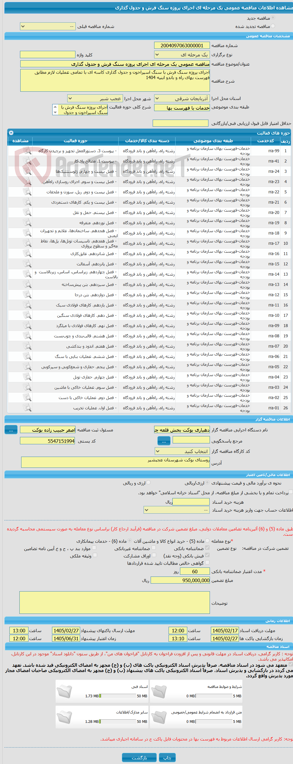This screenshot has width=293, height=764.
Task: Open view icon for row rra-11
Action: [27, 305]
